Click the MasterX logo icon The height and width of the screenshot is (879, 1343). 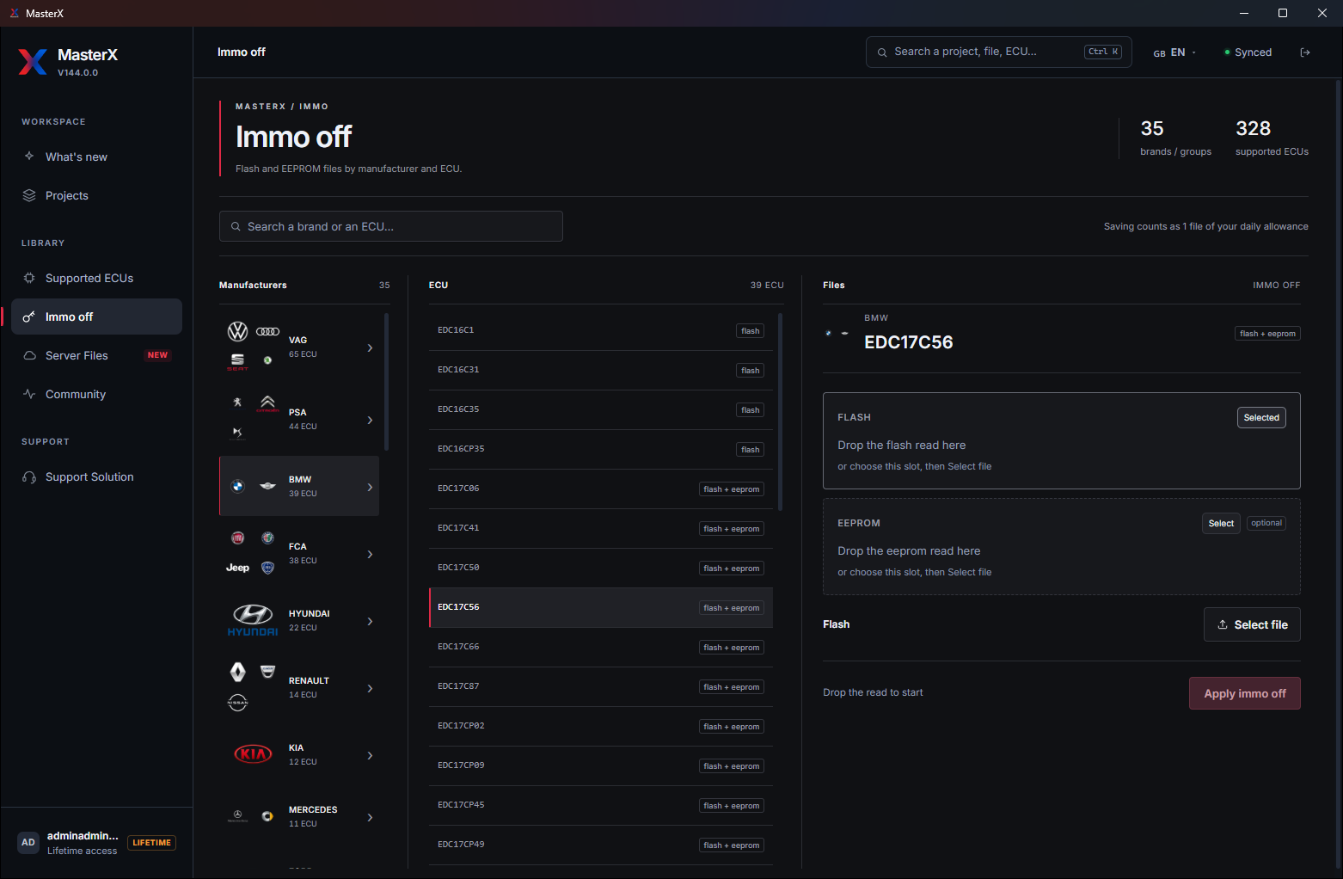coord(33,62)
